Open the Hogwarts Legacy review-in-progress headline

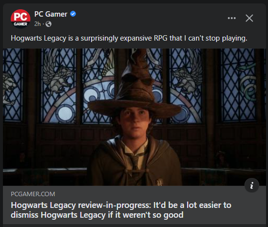[x=121, y=210]
